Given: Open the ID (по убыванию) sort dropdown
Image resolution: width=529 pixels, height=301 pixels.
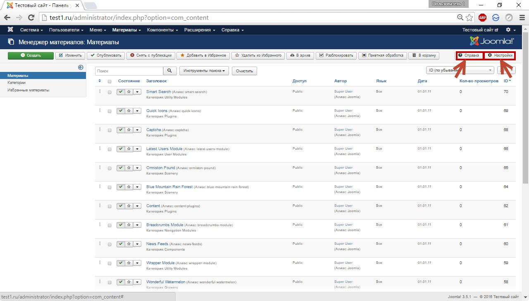Looking at the screenshot, I should [460, 70].
